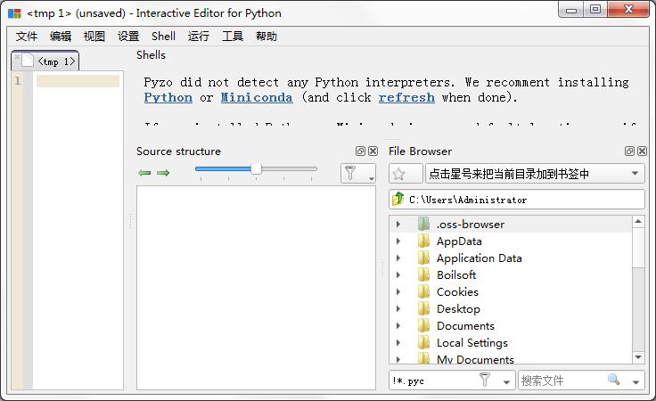Screen dimensions: 656x401
Task: Click the Source structure level slider handle
Action: pos(256,168)
